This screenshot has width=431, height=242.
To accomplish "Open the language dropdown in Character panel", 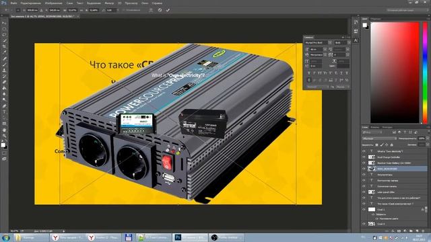I will [319, 87].
